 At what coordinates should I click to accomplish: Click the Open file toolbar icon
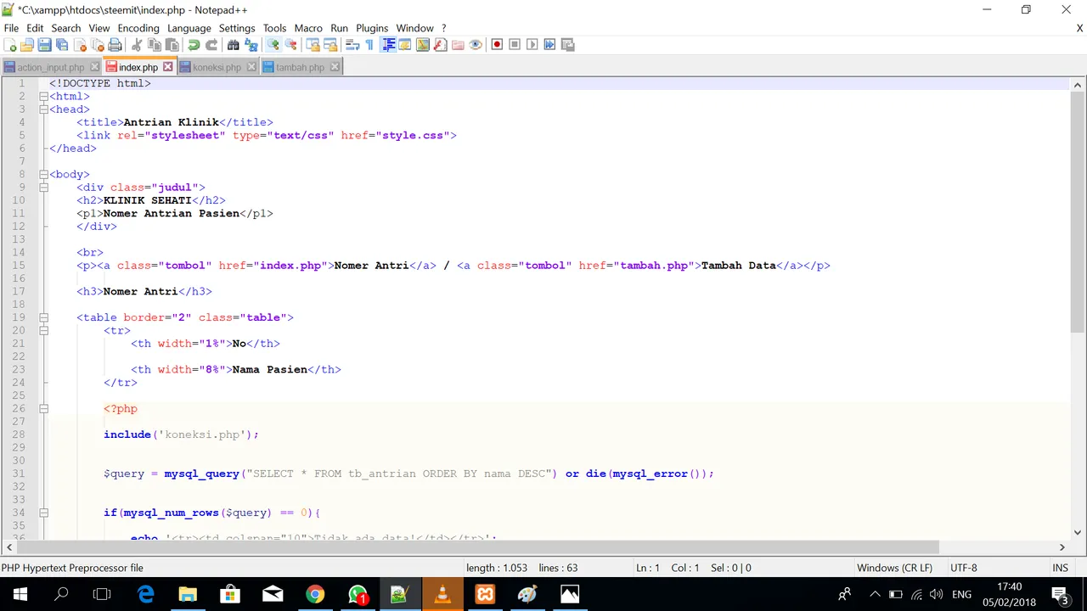(27, 45)
